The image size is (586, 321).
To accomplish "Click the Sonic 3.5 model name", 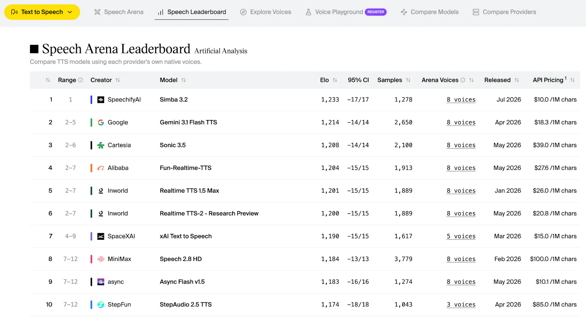I will click(x=173, y=145).
